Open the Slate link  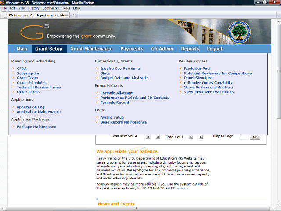[105, 73]
